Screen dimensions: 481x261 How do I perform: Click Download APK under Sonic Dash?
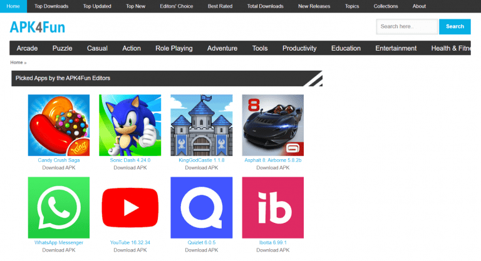point(130,168)
